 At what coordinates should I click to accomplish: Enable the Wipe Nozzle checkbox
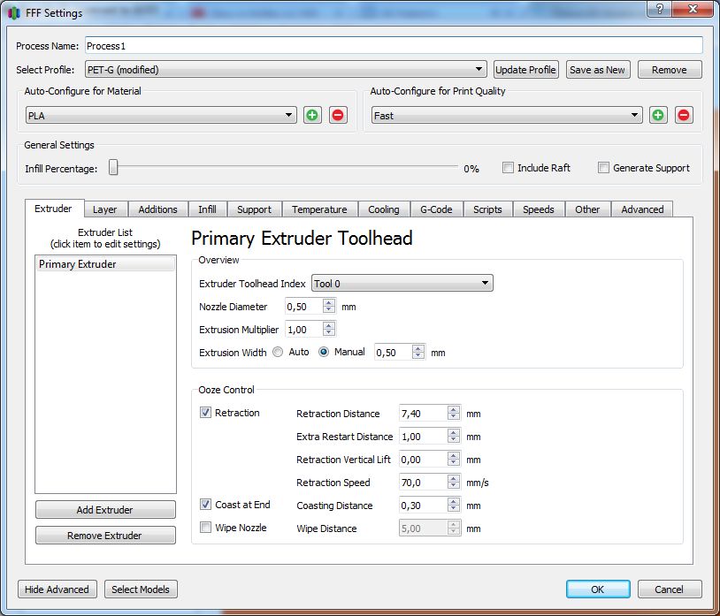pyautogui.click(x=206, y=528)
